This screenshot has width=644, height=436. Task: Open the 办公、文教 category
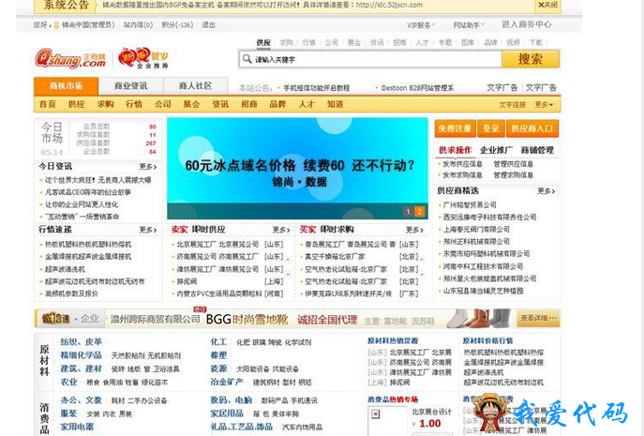click(82, 399)
